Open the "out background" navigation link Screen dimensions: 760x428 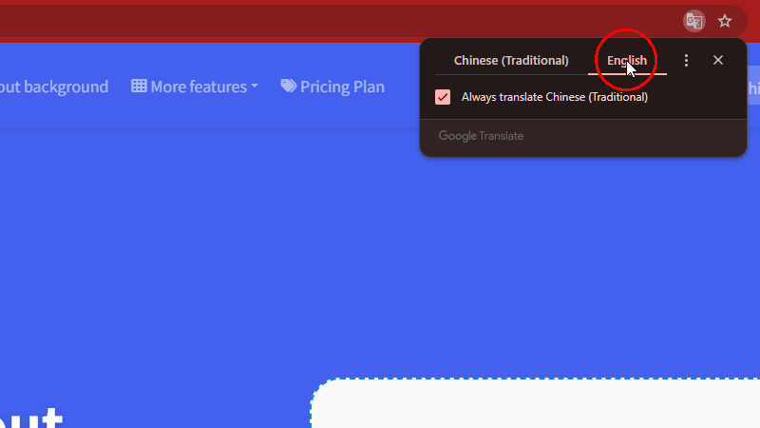54,87
